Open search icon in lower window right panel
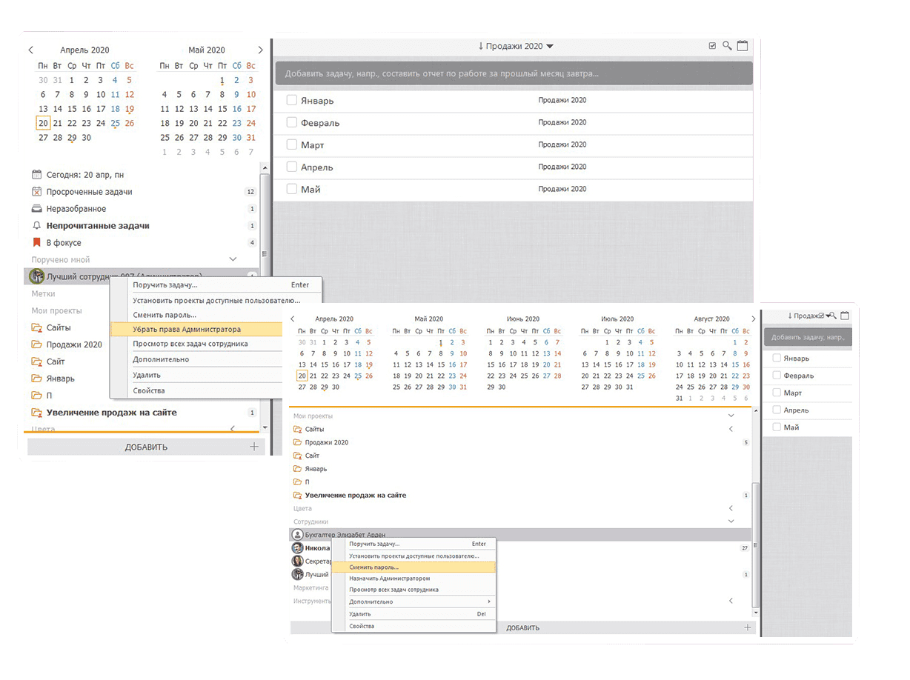 coord(832,316)
